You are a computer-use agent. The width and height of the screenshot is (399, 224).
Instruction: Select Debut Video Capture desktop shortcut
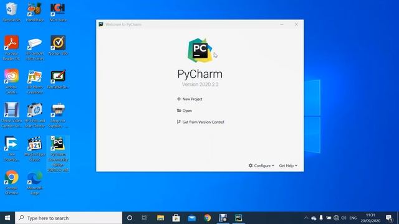[11, 114]
